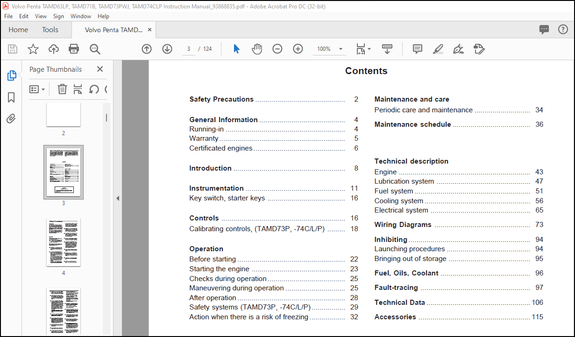Click the insert pages icon in thumbnails
Image resolution: width=575 pixels, height=337 pixels.
coord(78,89)
